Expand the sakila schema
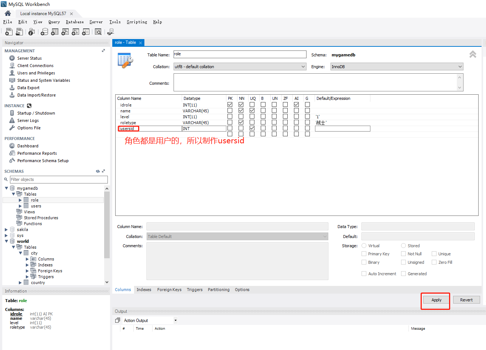Image resolution: width=486 pixels, height=350 pixels. (6, 230)
